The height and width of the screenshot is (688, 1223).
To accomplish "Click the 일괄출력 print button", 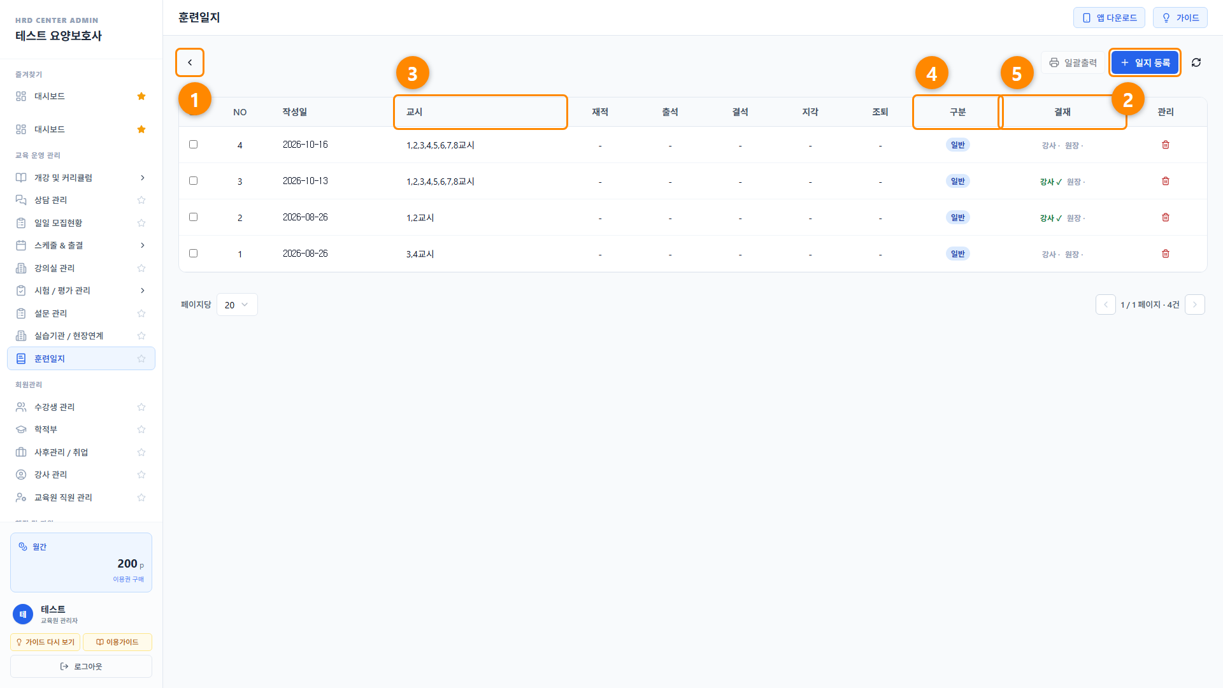I will coord(1073,62).
